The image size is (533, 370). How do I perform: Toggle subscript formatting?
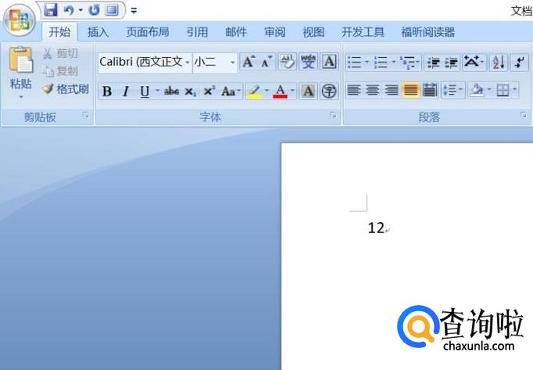[x=191, y=92]
